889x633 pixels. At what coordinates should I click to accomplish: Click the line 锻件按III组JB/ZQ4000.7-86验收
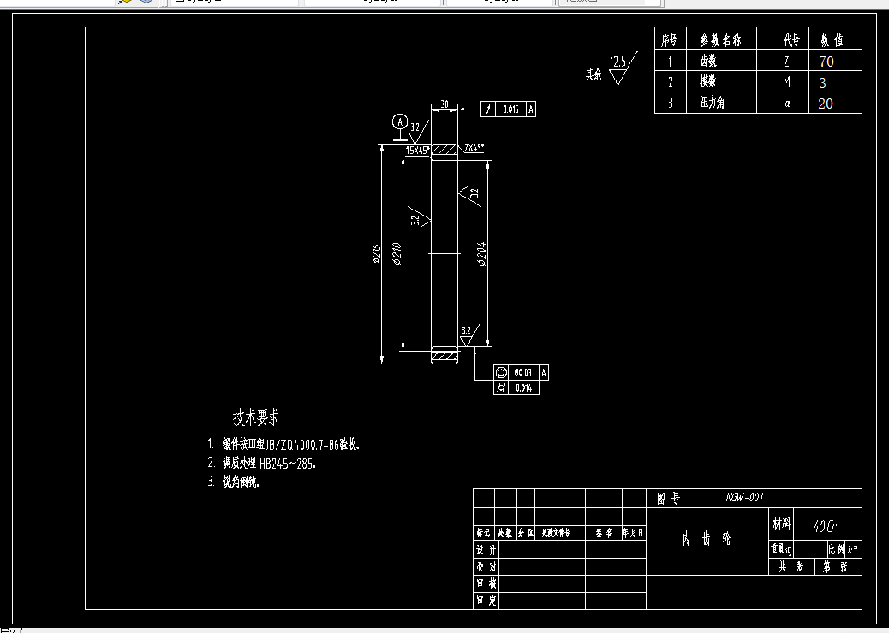pos(291,445)
